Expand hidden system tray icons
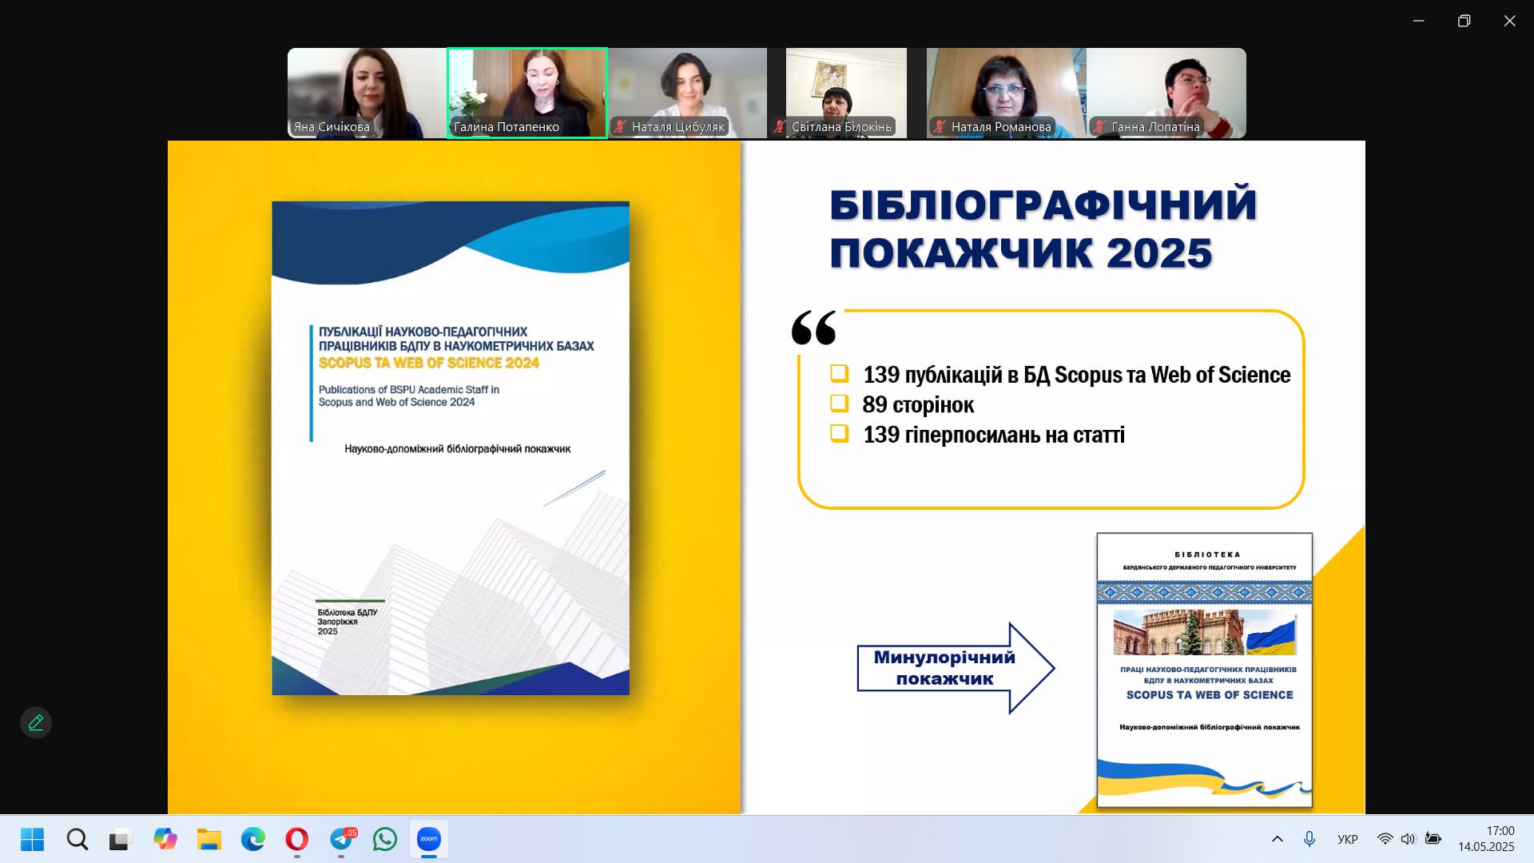The width and height of the screenshot is (1534, 863). pyautogui.click(x=1277, y=839)
